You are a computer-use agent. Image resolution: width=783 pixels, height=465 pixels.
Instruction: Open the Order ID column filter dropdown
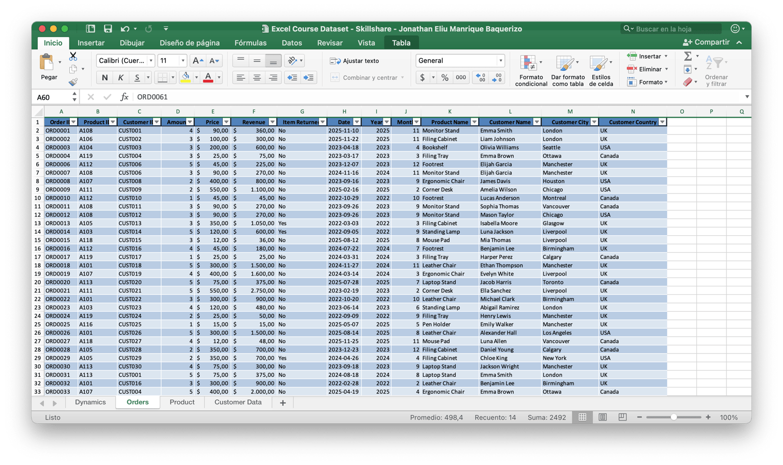coord(73,122)
